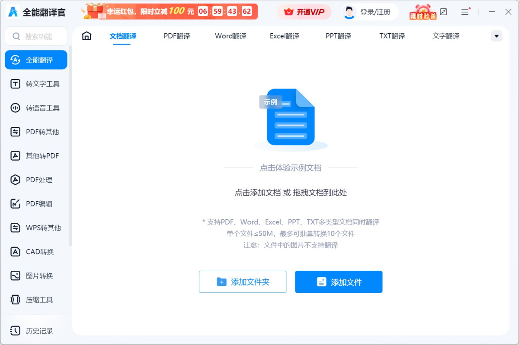Switch to the Word翻译 tab

230,36
